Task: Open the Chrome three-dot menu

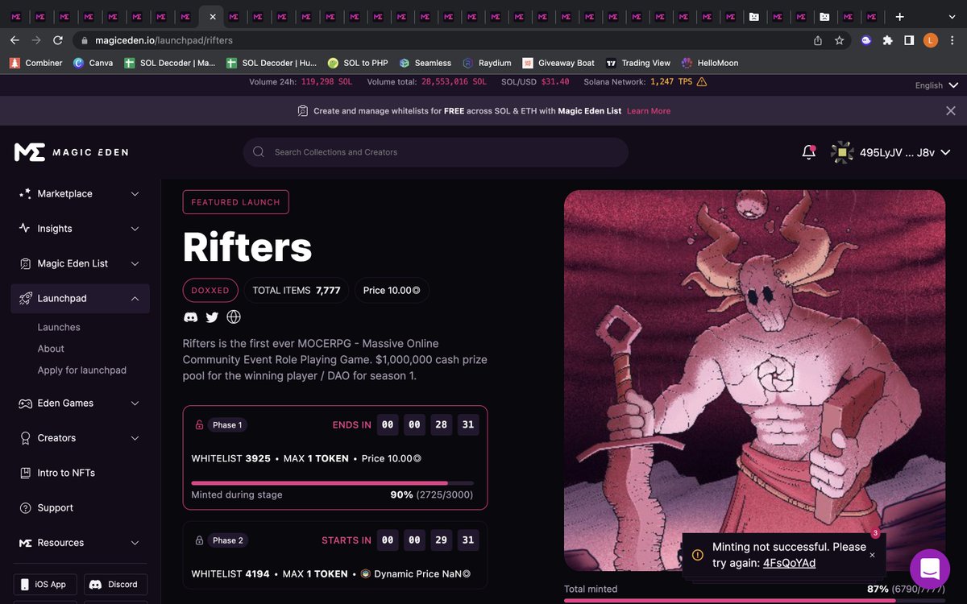Action: pyautogui.click(x=952, y=40)
